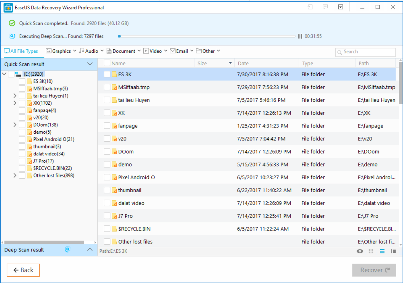Click the Search input field
Viewport: 403px width, 283px height.
point(365,52)
